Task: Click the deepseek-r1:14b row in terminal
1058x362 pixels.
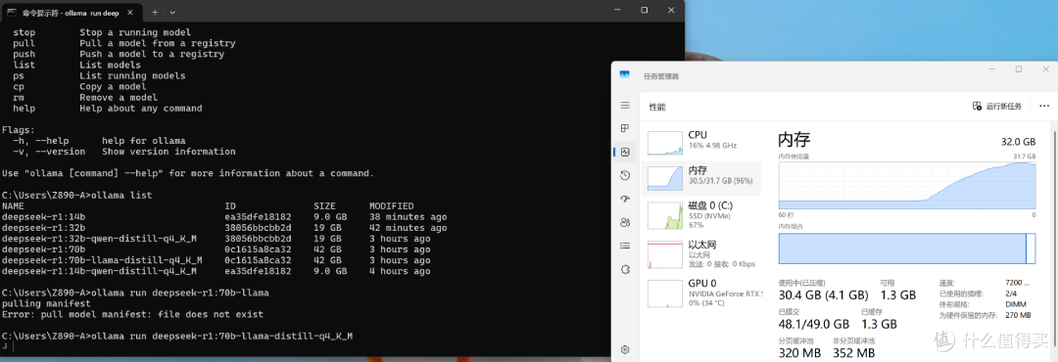Action: pos(224,217)
